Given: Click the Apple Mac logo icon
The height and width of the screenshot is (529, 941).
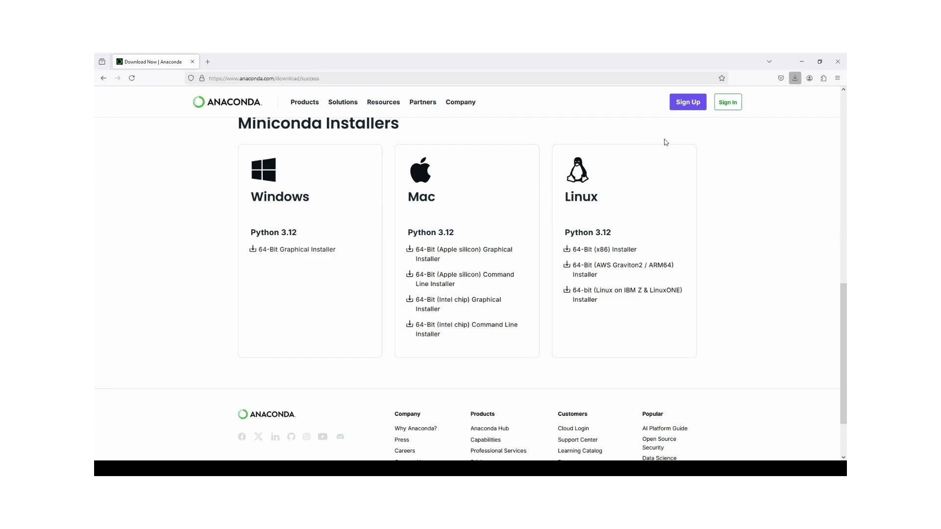Looking at the screenshot, I should [x=421, y=170].
